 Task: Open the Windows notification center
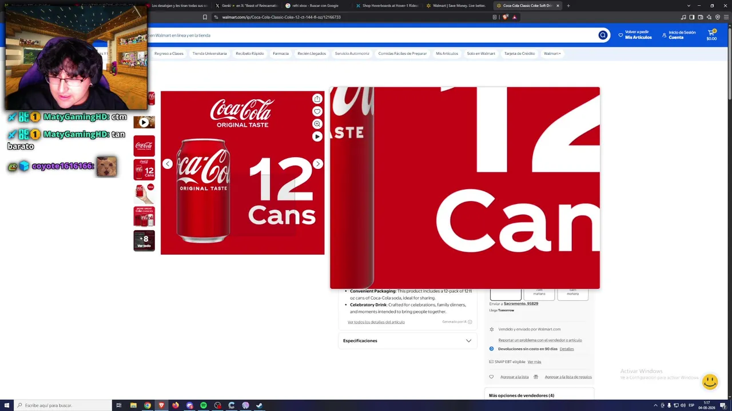click(x=723, y=405)
